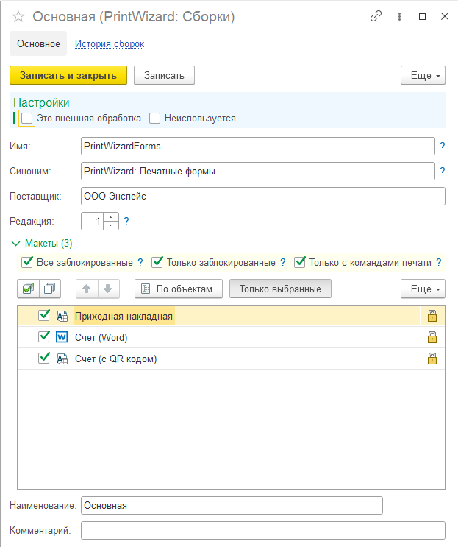Collapse the Макеты (3) section
458x547 pixels.
[16, 244]
